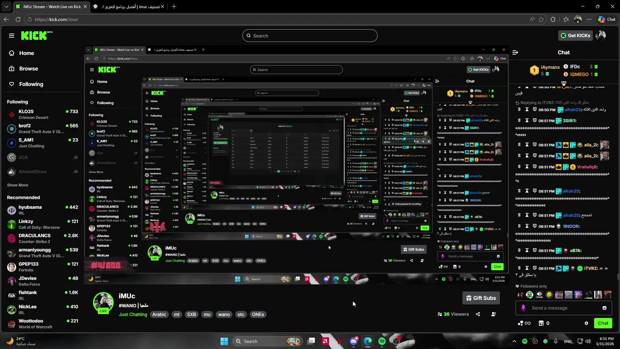Share the iMUc stream

coord(478,314)
